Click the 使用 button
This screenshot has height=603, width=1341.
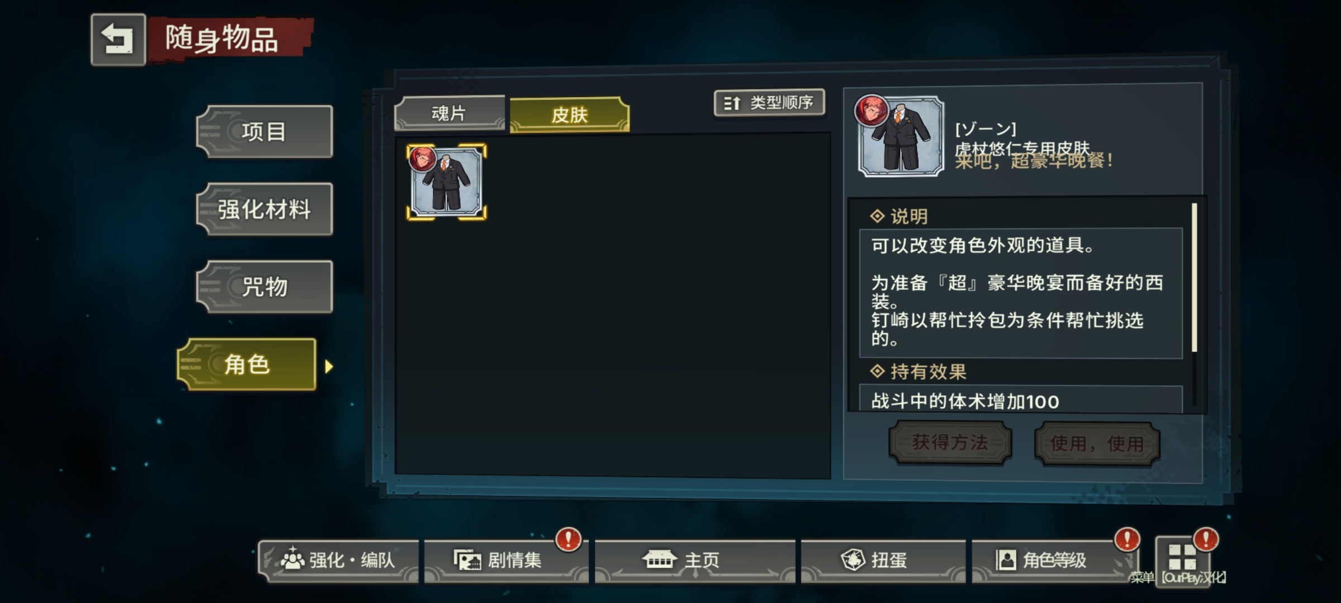1097,444
